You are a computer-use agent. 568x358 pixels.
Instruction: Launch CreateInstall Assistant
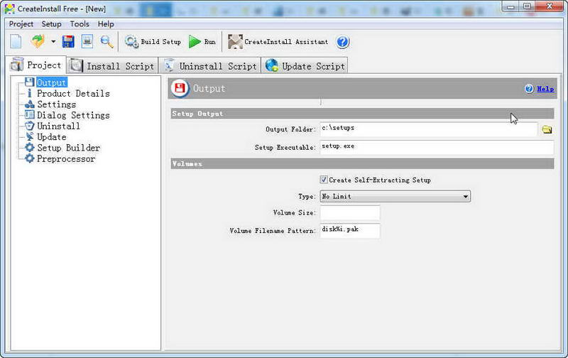(x=278, y=42)
